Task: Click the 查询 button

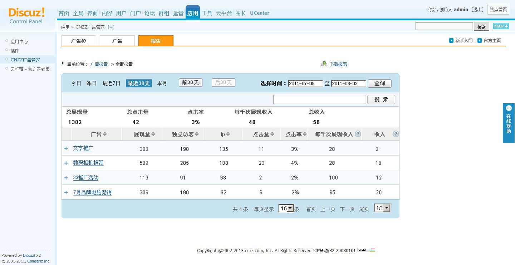Action: click(379, 83)
